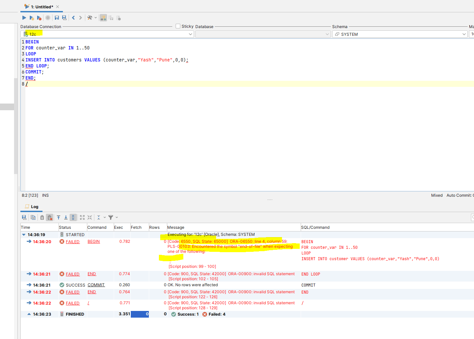Screen dimensions: 474x339
Task: Clear the log with the trash icon
Action: (x=42, y=217)
